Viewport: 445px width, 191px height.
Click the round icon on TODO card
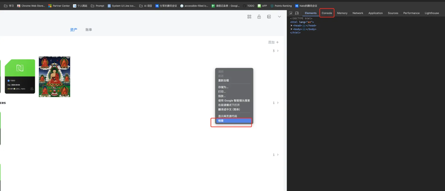(32, 89)
